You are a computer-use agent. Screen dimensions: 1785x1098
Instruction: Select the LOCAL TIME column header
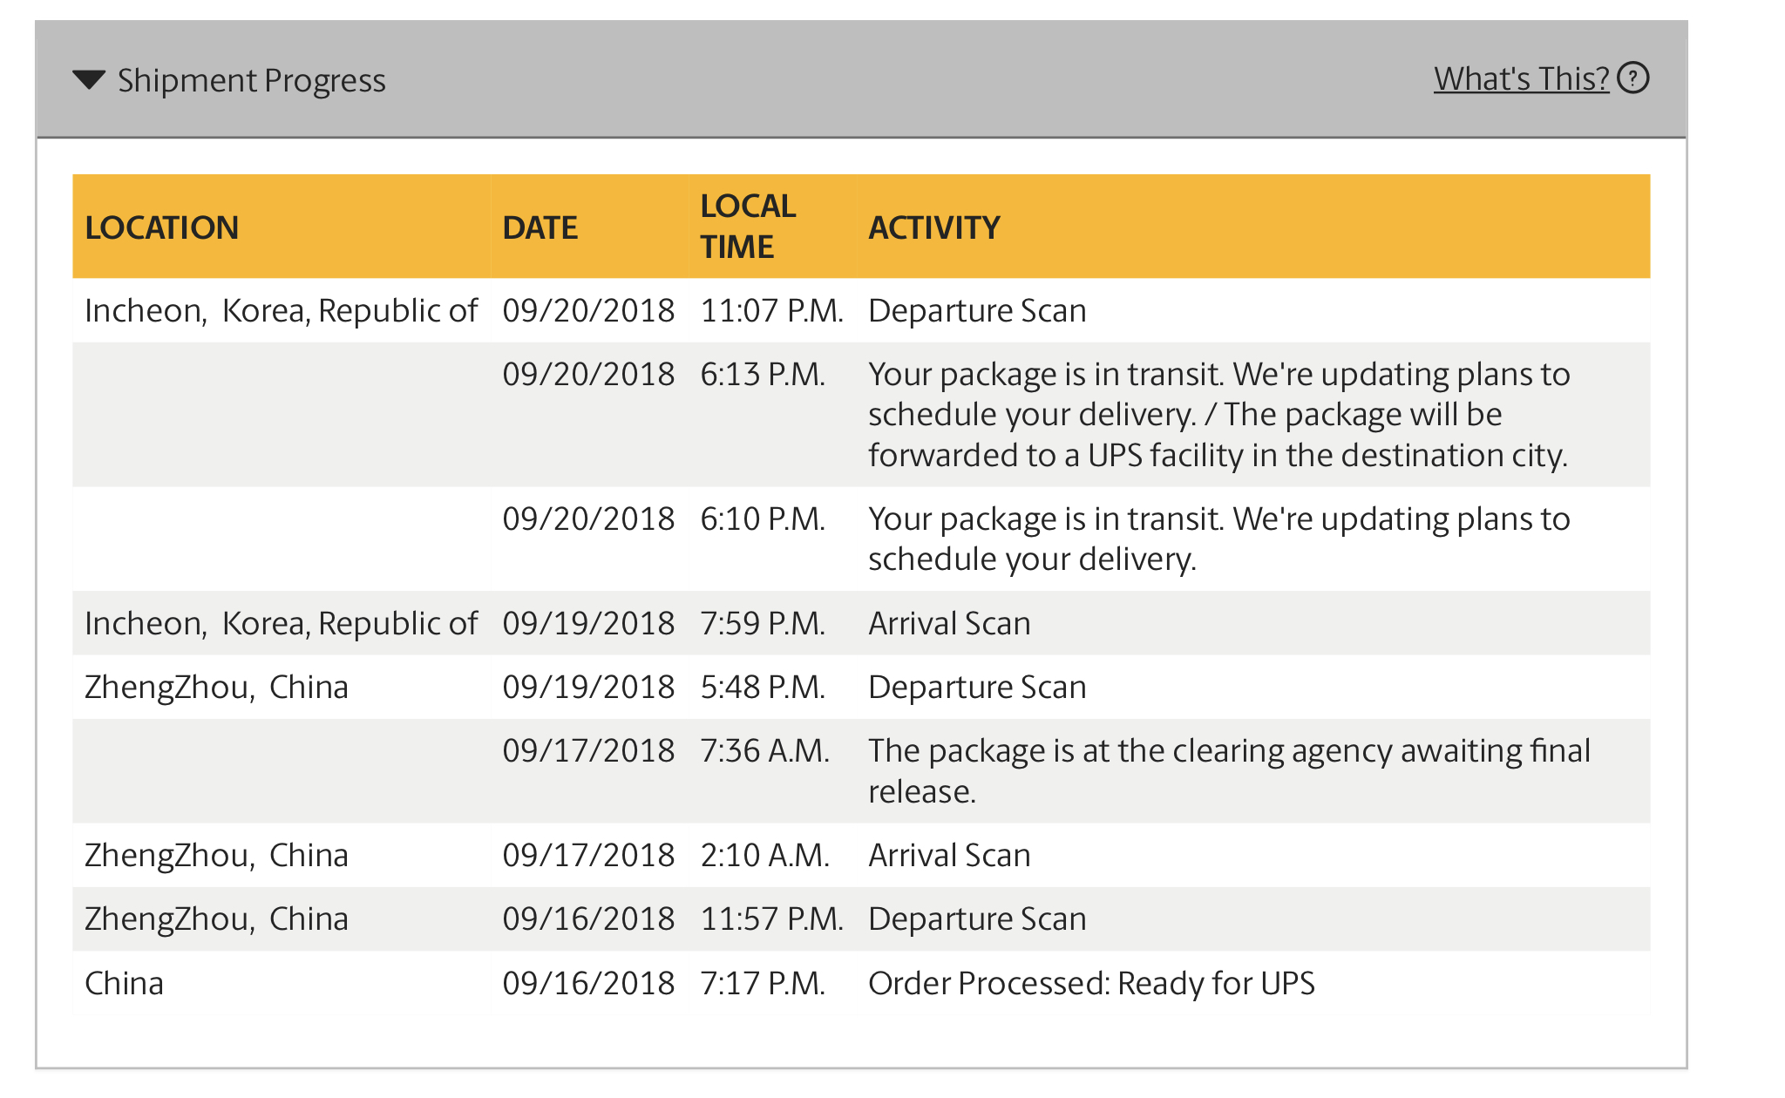click(748, 227)
